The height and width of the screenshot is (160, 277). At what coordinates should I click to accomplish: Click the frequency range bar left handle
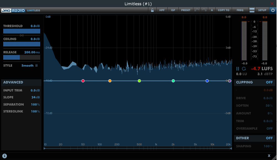coord(45,148)
